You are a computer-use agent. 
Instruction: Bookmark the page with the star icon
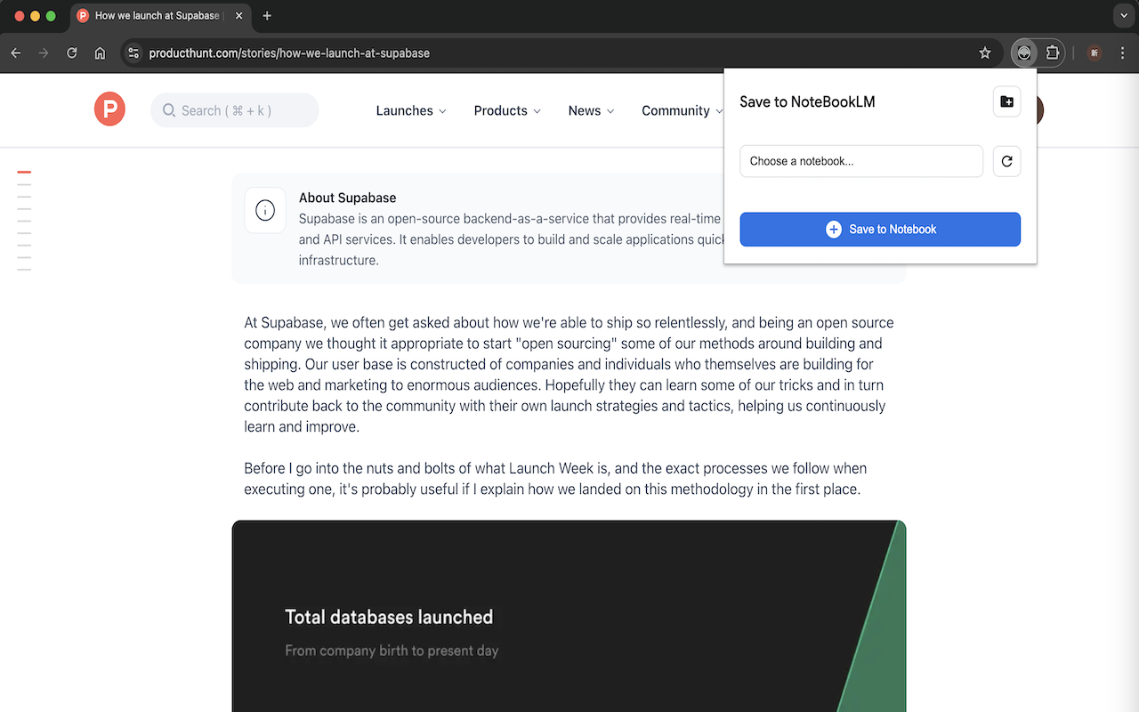pos(985,53)
